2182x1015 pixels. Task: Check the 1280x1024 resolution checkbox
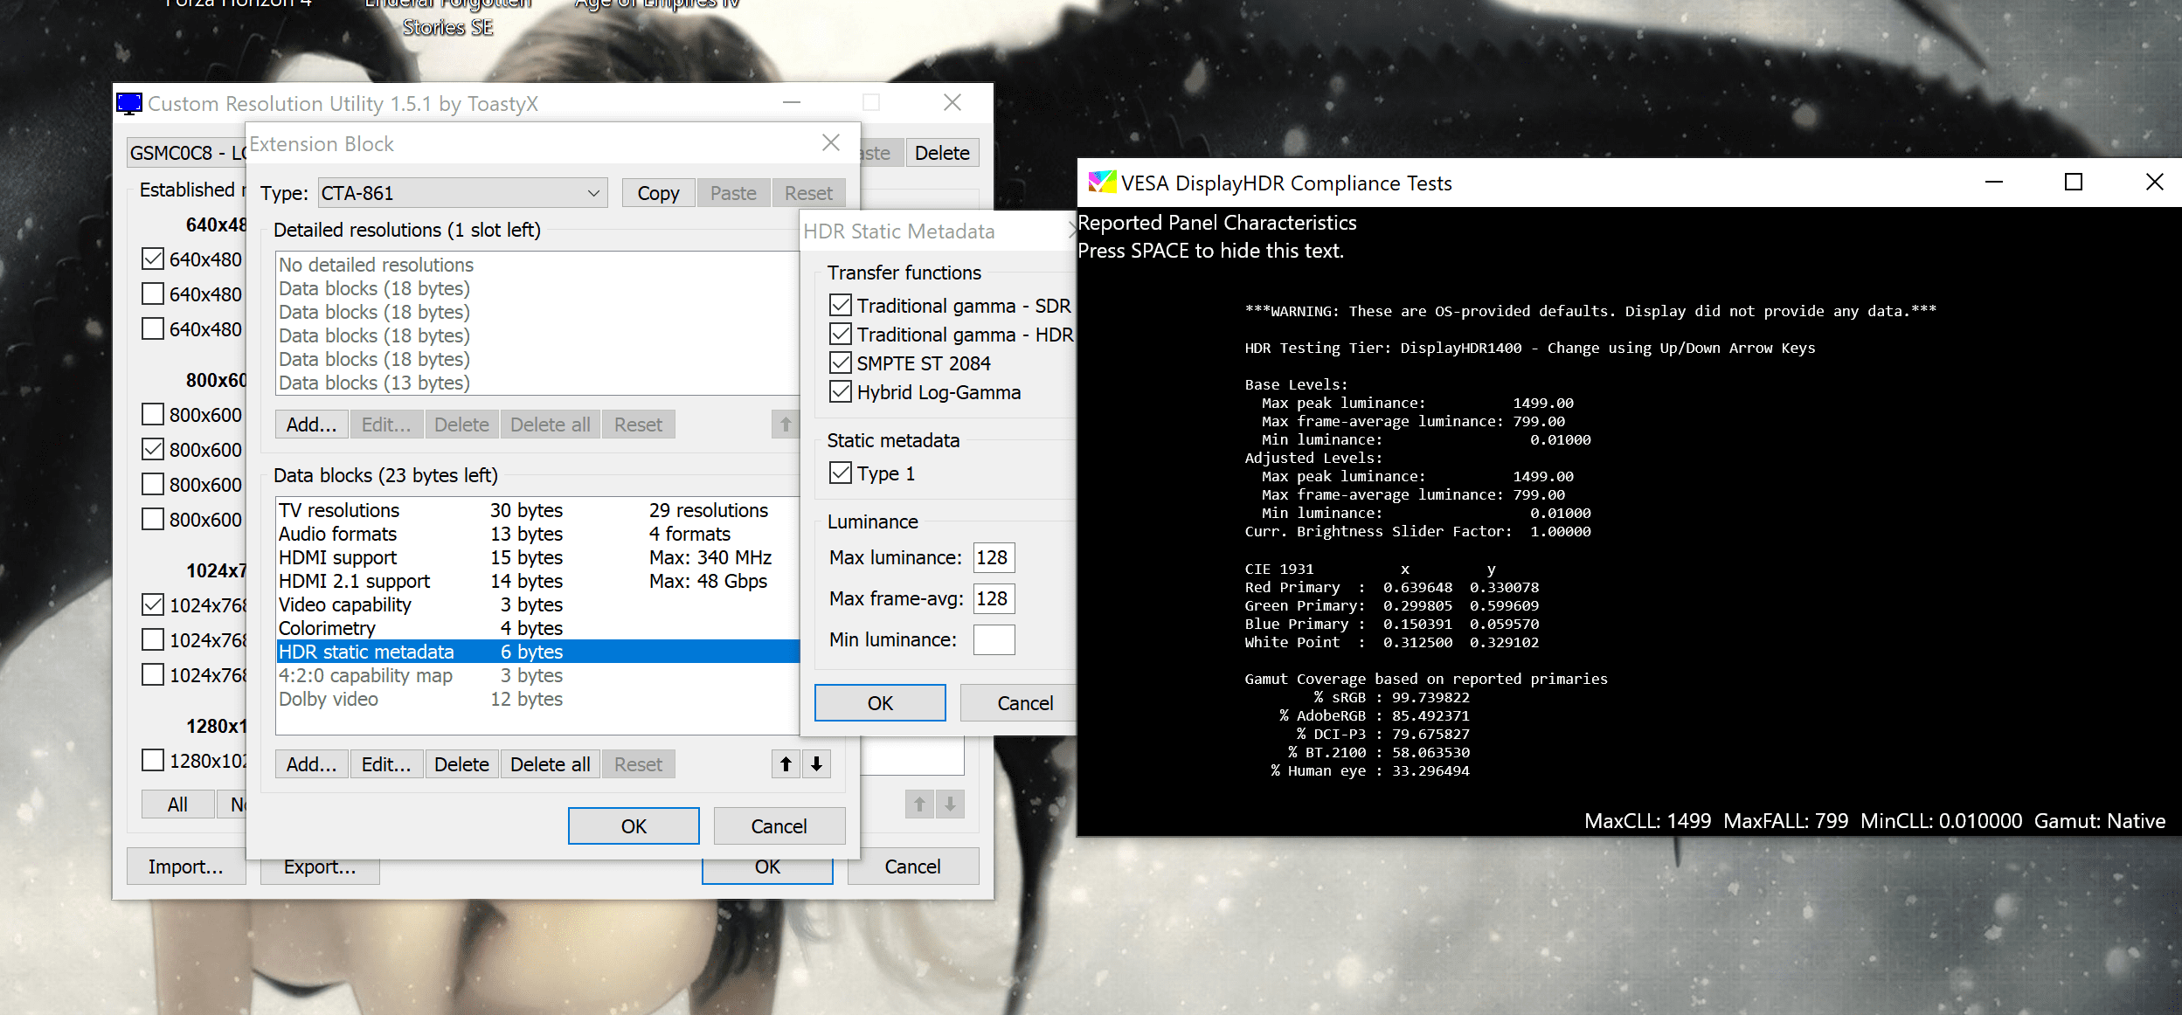153,760
